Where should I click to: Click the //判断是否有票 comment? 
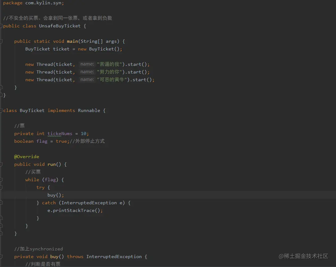point(43,264)
